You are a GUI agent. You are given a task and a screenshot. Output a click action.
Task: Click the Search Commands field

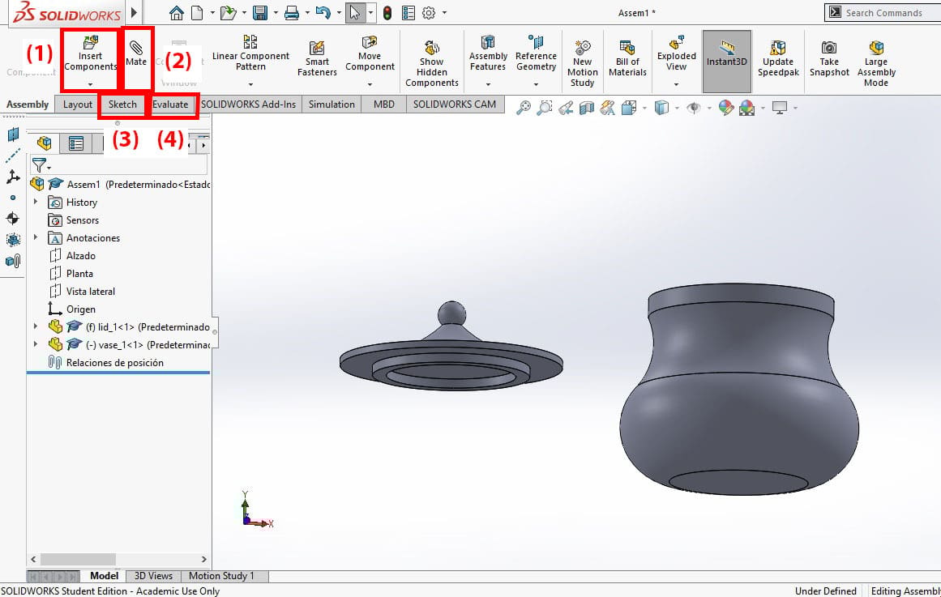click(883, 13)
